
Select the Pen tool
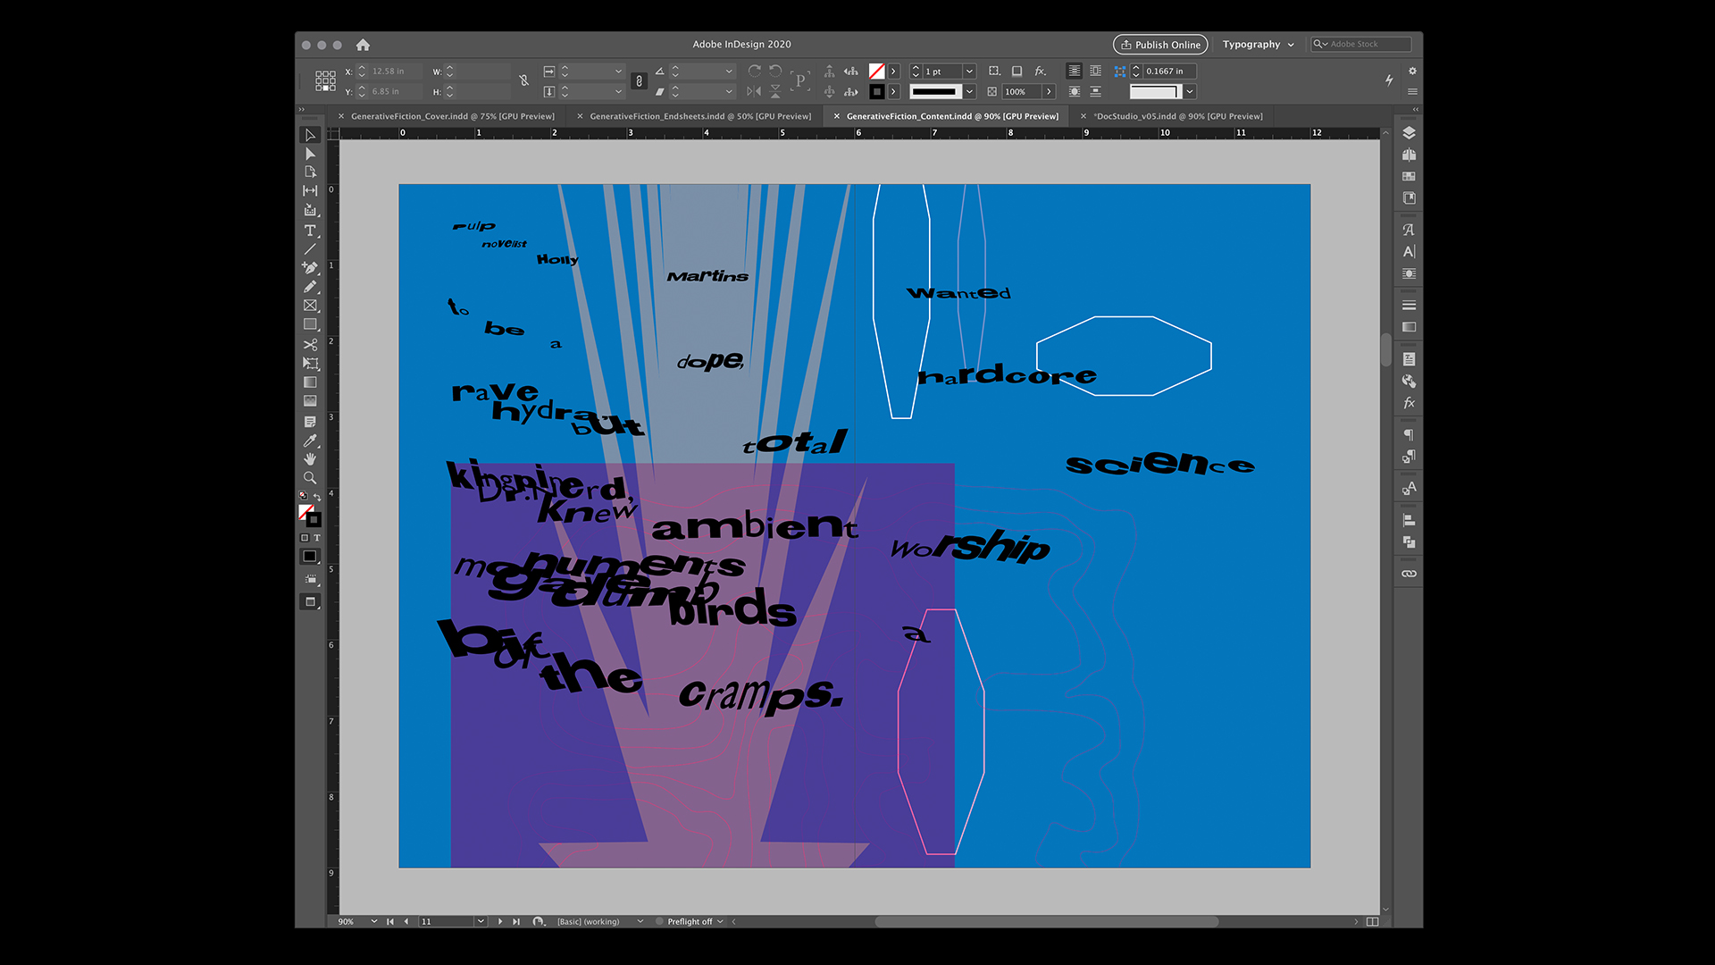click(310, 267)
